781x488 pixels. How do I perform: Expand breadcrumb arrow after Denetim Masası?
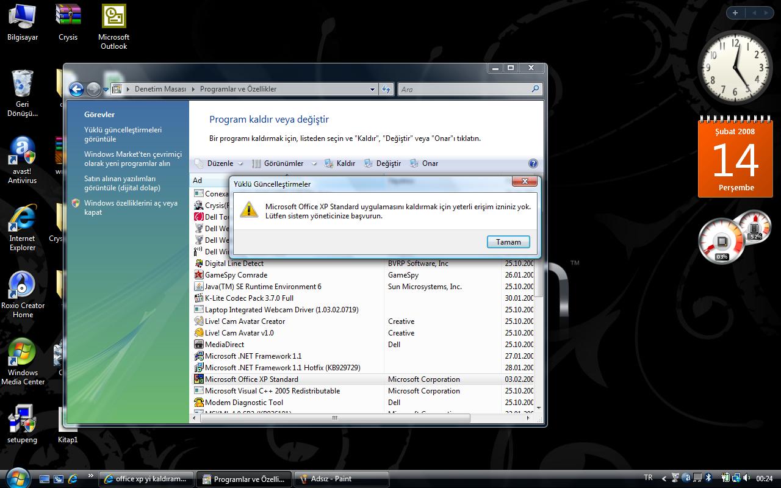tap(193, 89)
